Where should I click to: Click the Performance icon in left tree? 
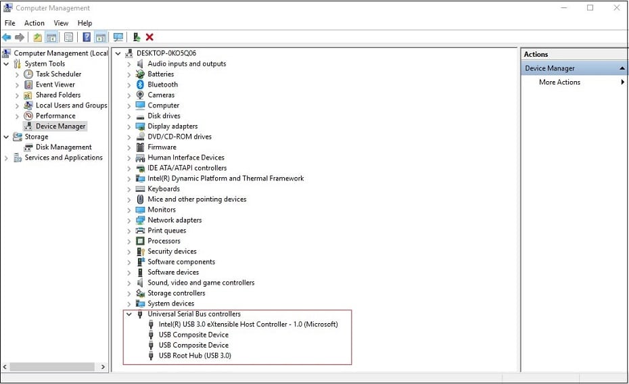pos(28,116)
